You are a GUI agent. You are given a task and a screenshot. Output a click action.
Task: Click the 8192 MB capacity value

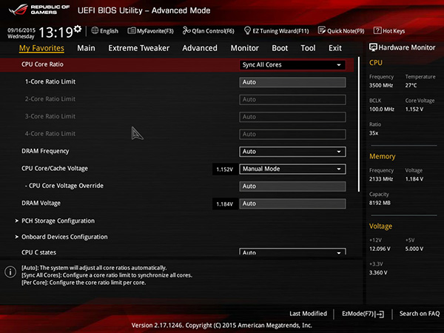click(380, 203)
